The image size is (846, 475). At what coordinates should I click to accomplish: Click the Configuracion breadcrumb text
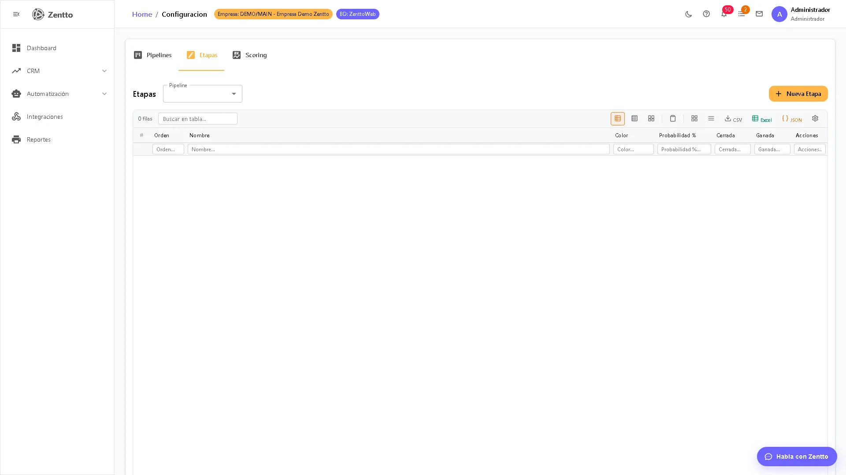[184, 14]
